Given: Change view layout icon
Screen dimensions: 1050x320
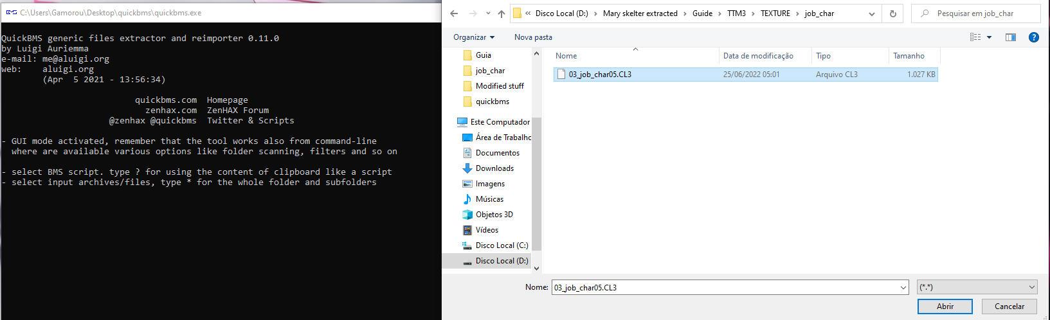Looking at the screenshot, I should click(975, 37).
